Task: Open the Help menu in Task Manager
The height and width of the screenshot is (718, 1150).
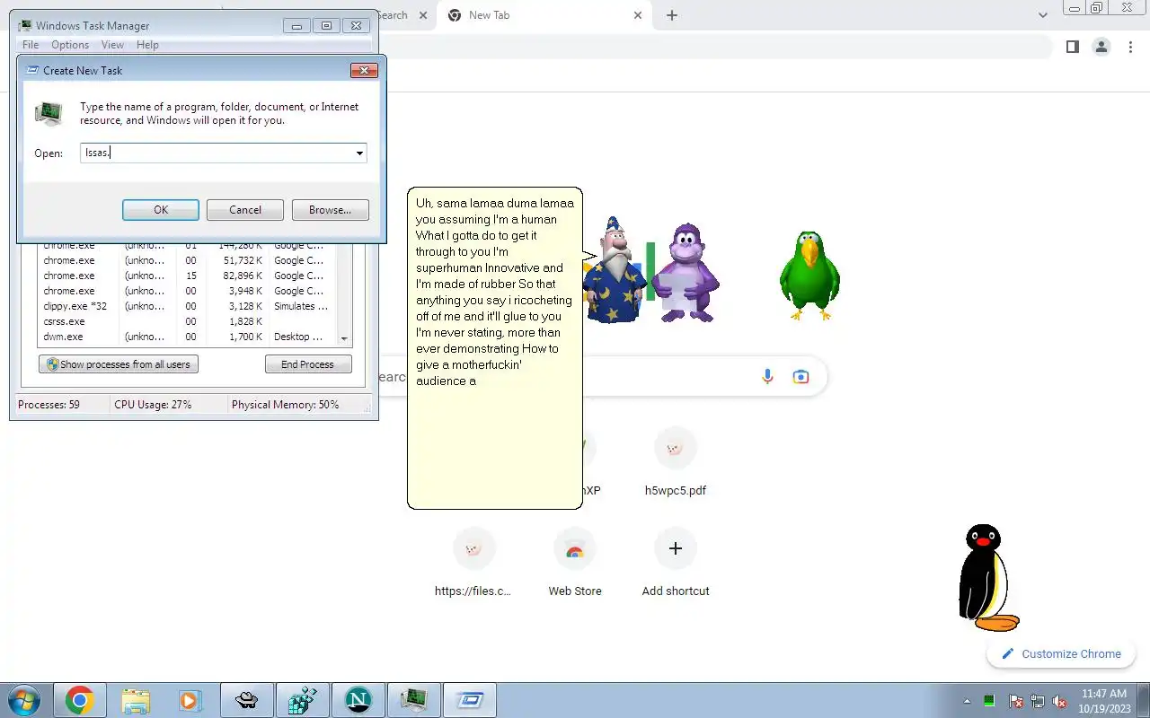Action: click(147, 45)
